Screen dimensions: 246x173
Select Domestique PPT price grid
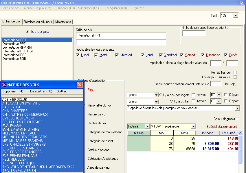point(14,44)
